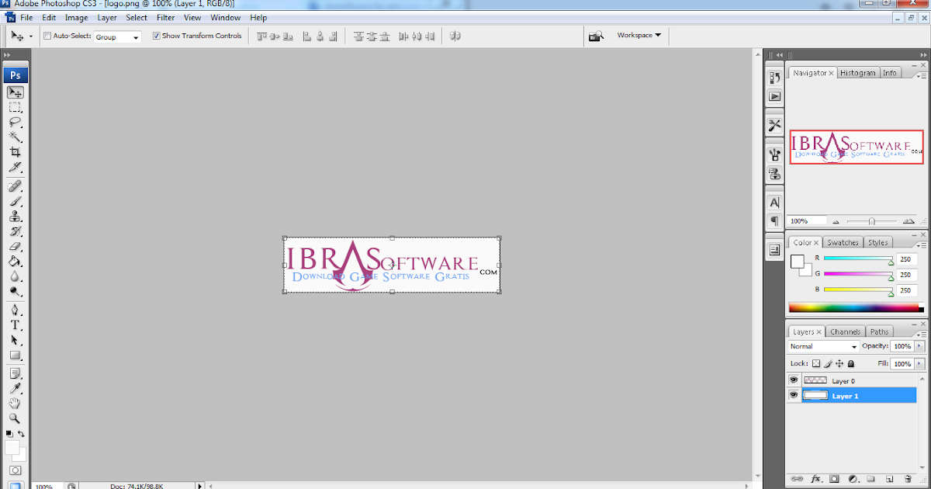Select the Lasso tool
Image resolution: width=931 pixels, height=489 pixels.
16,122
